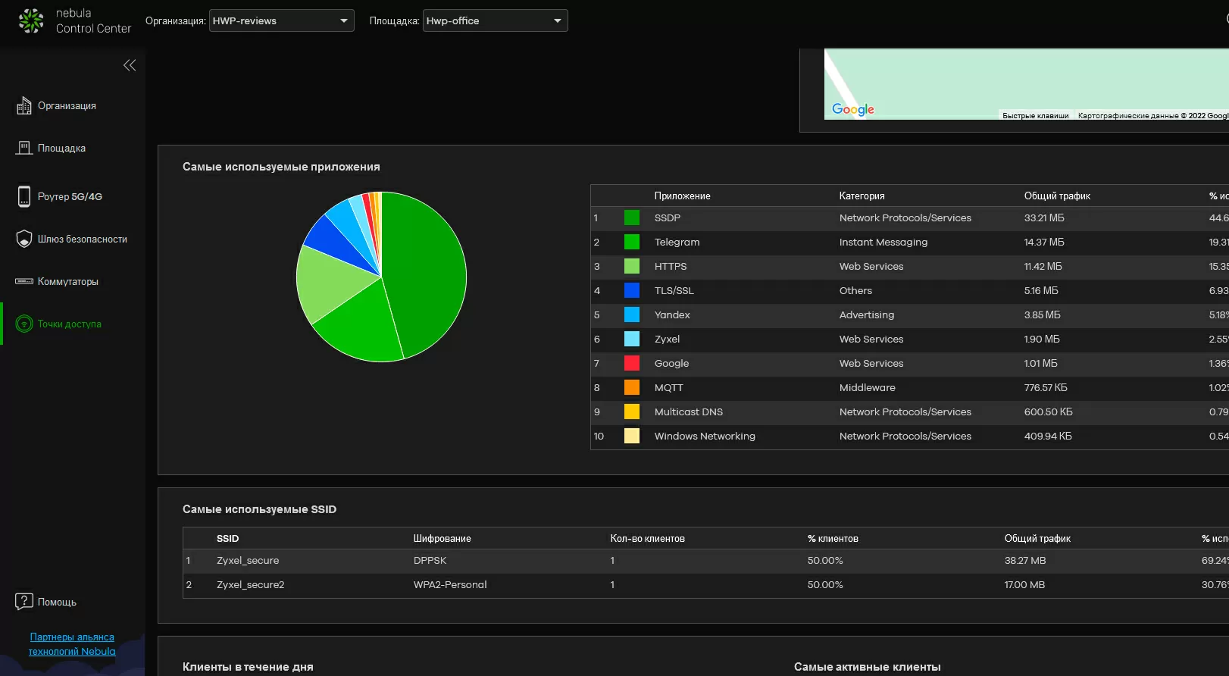Image resolution: width=1229 pixels, height=676 pixels.
Task: Click the Точки доступа wifi icon
Action: pyautogui.click(x=24, y=324)
